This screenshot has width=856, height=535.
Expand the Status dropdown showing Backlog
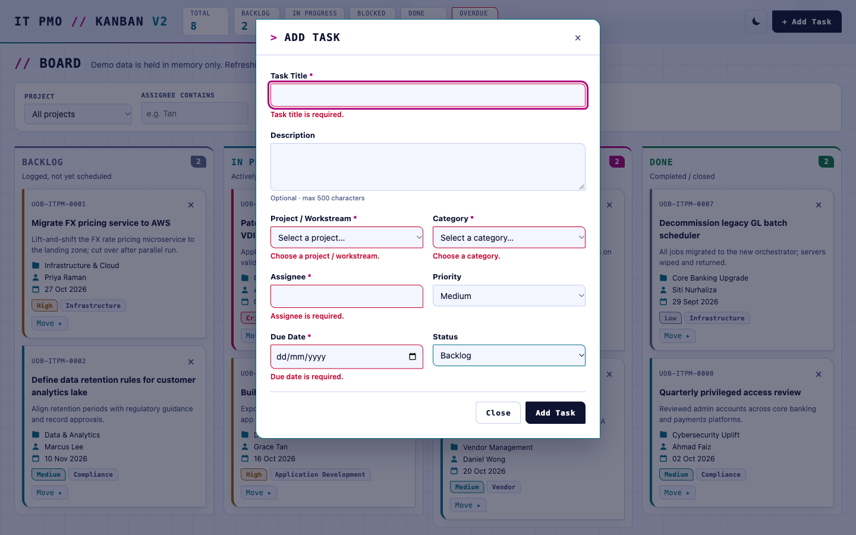(x=509, y=355)
